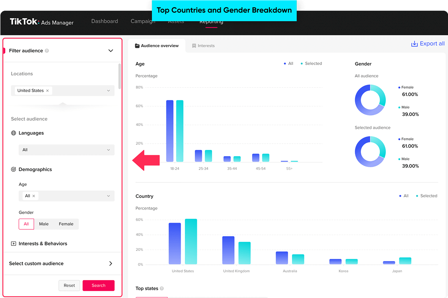448x298 pixels.
Task: Open the Languages dropdown
Action: pyautogui.click(x=66, y=150)
